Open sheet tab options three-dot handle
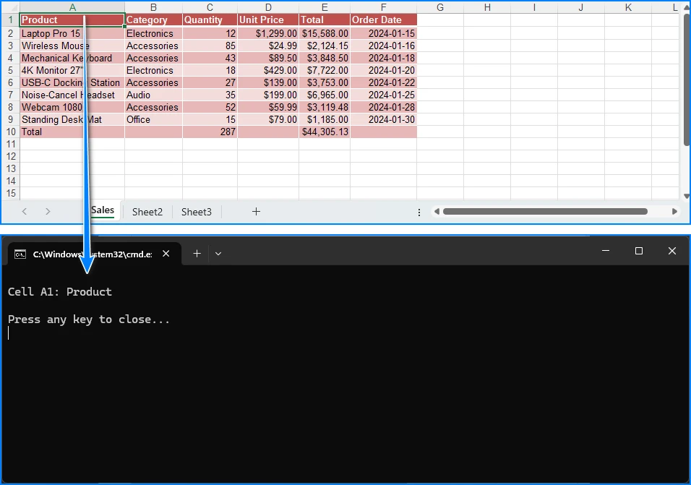This screenshot has width=691, height=485. [419, 213]
